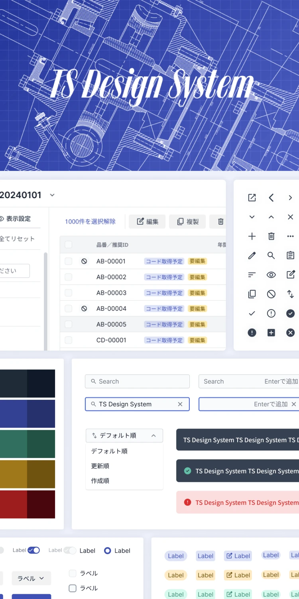Click the filled dark exclamation circle icon

[252, 333]
